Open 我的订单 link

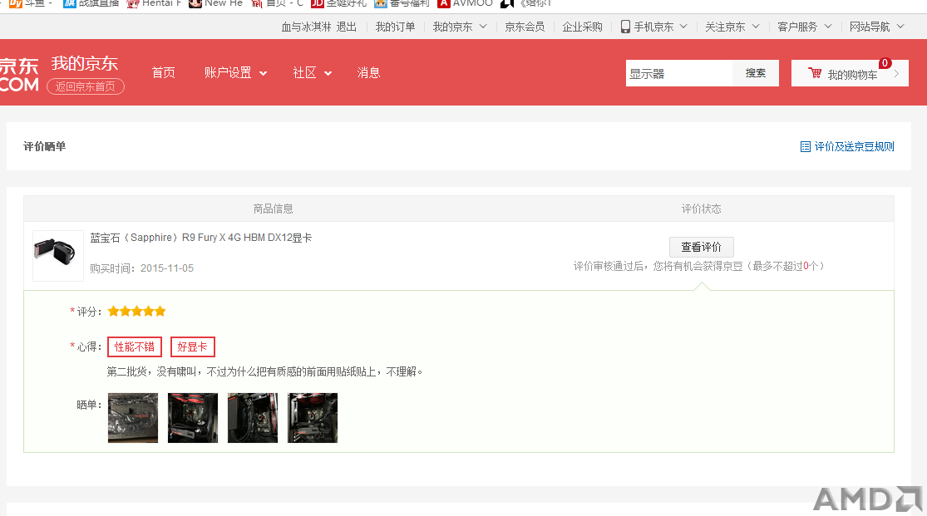(x=395, y=27)
